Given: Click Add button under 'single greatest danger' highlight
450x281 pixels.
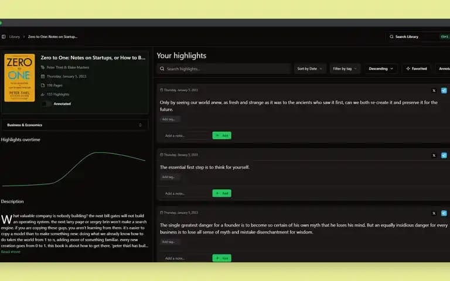Looking at the screenshot, I should click(x=222, y=258).
